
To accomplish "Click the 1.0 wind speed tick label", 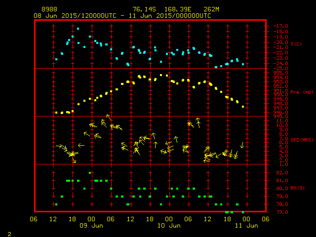I will 283,164.
